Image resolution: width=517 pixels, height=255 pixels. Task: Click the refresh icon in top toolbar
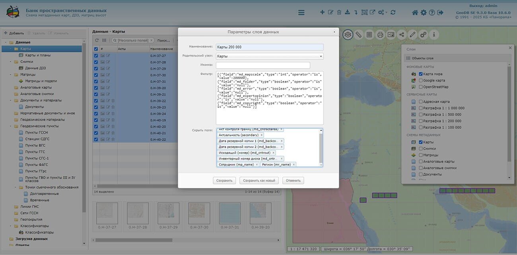coord(393,13)
